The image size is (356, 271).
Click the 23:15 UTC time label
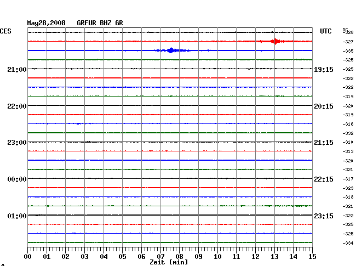(324, 216)
